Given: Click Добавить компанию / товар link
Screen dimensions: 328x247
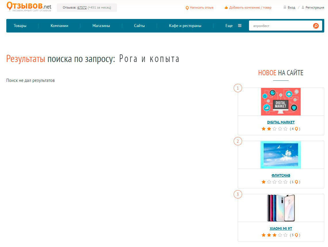Looking at the screenshot, I should click(x=250, y=7).
